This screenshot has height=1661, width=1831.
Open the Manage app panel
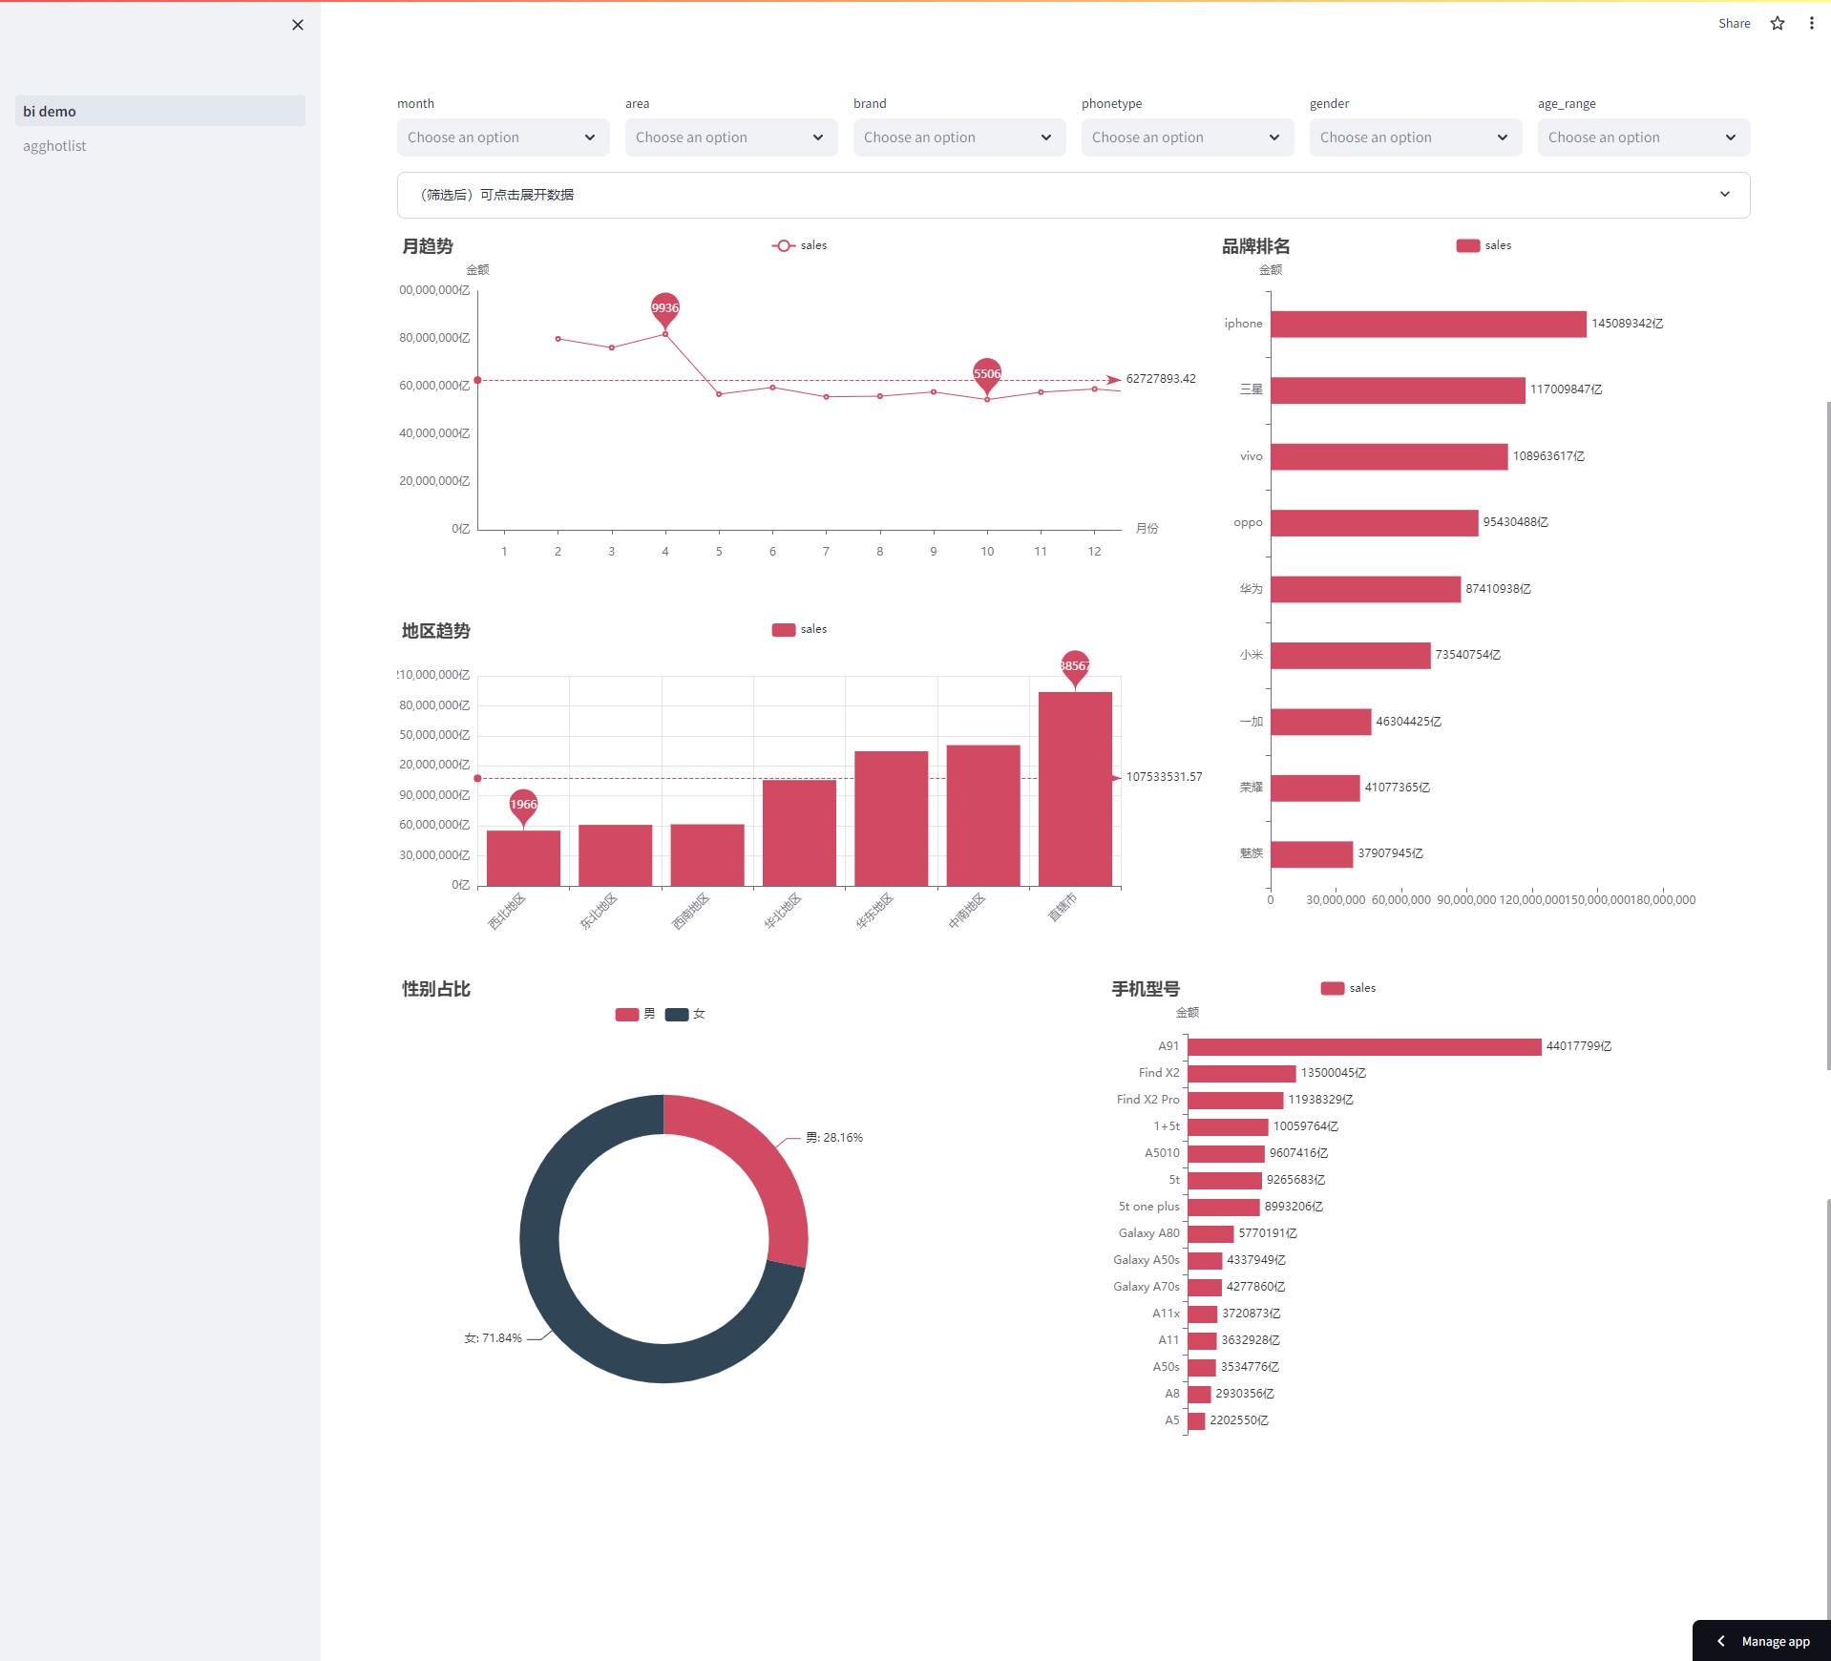[x=1761, y=1641]
